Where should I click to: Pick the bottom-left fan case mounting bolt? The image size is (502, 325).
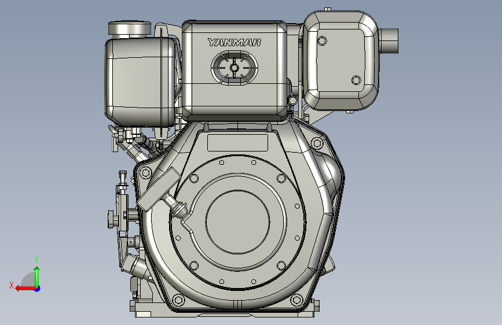178,300
